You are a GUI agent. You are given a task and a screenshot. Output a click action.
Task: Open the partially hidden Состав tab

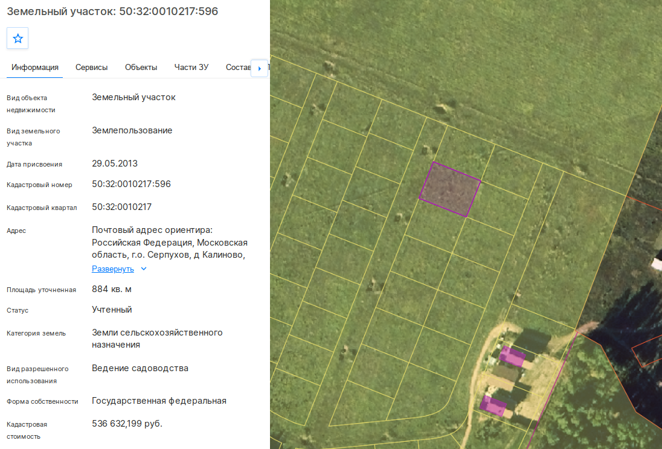pyautogui.click(x=238, y=68)
